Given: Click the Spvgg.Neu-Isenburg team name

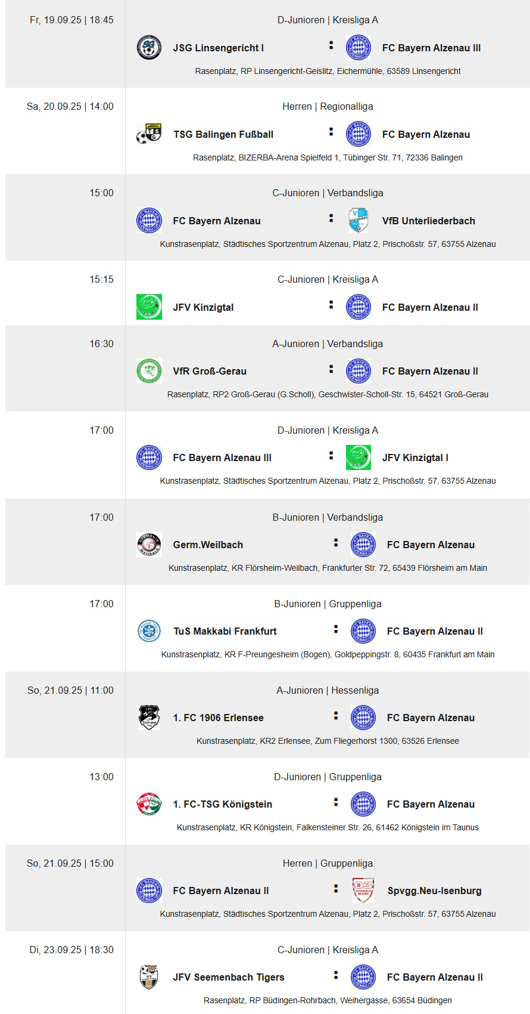Looking at the screenshot, I should click(435, 891).
